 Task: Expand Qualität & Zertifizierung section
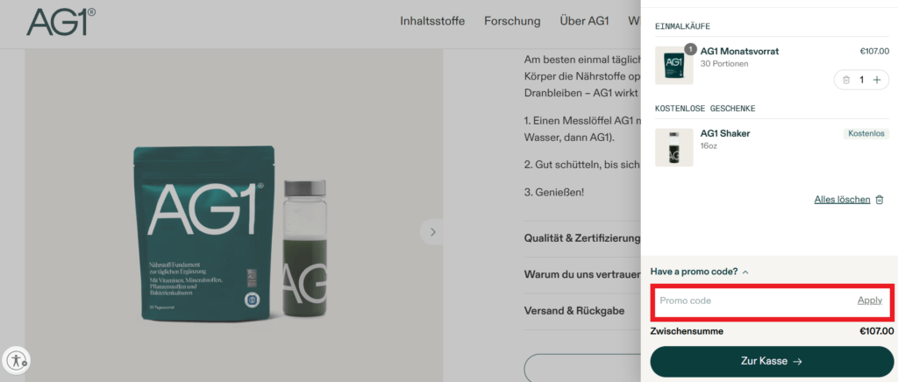[582, 238]
